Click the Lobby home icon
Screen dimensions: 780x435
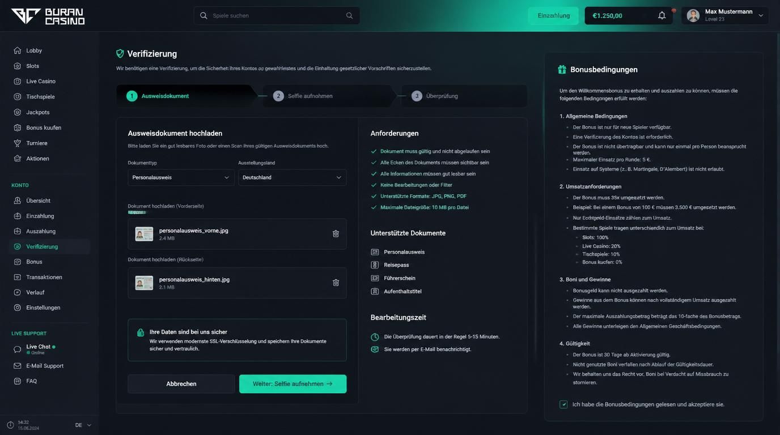point(18,50)
